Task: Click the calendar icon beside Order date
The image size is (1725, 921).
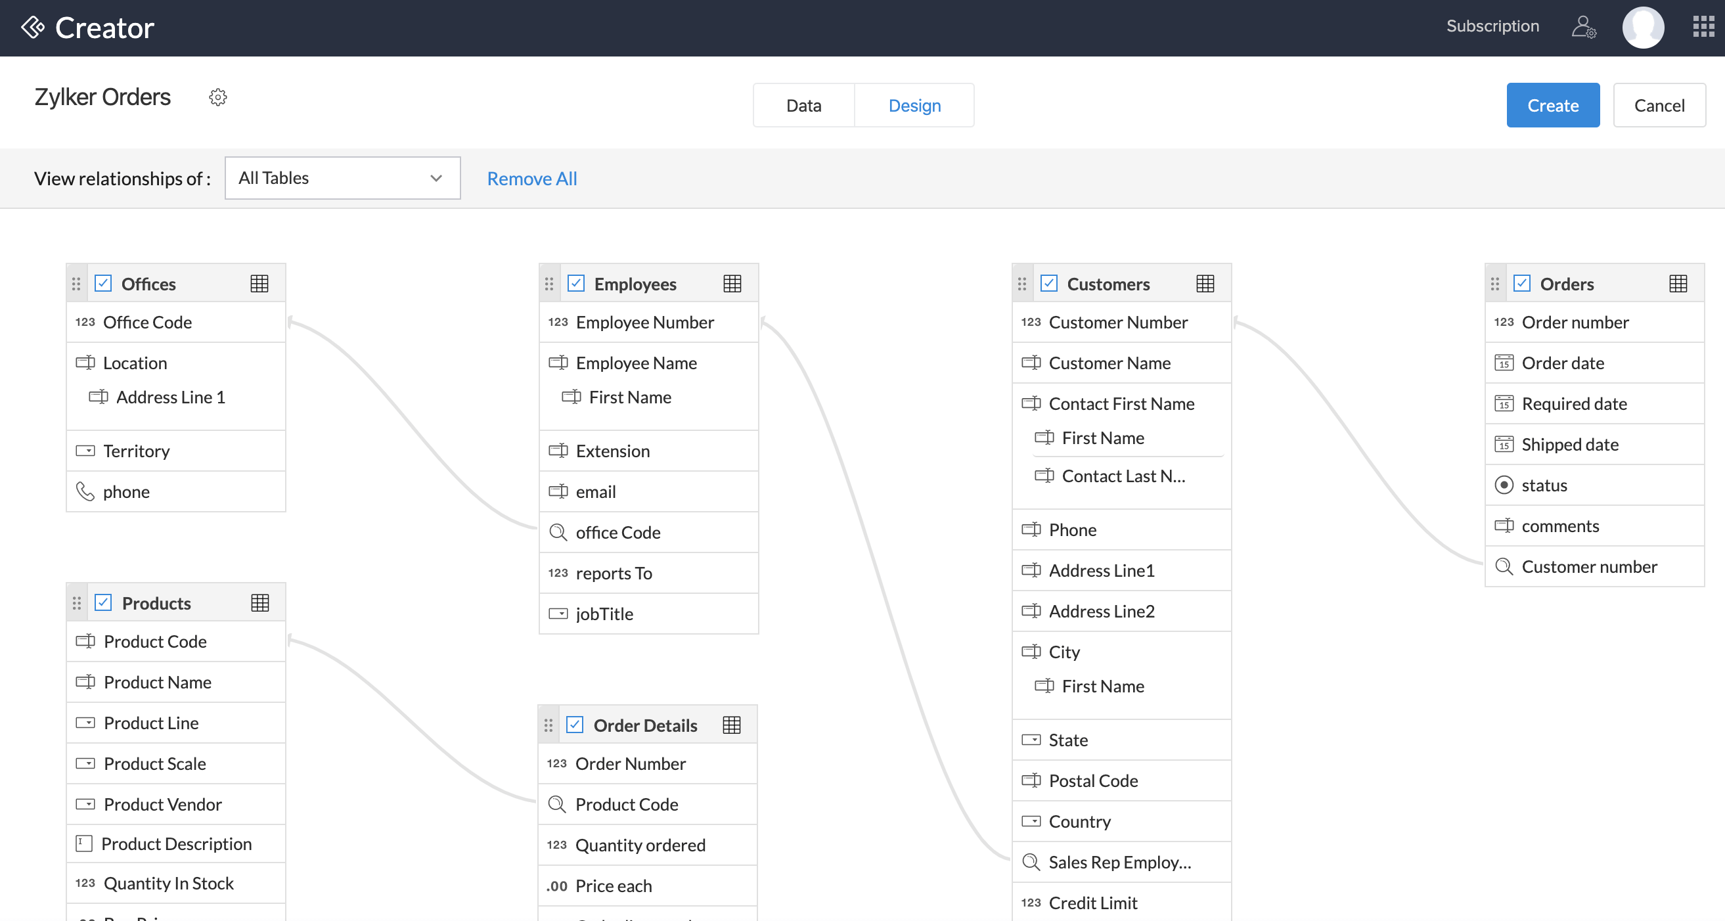Action: click(1504, 363)
